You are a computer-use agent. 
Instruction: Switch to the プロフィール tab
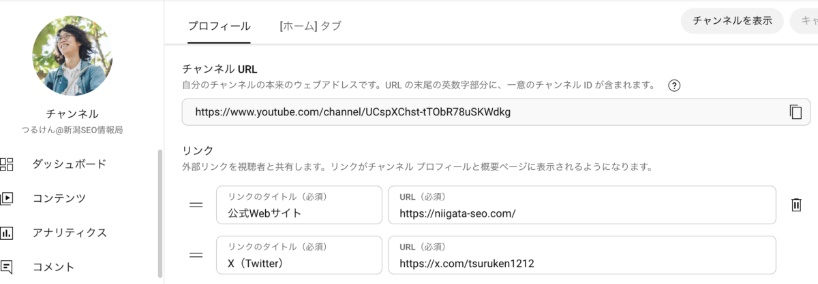(x=219, y=26)
